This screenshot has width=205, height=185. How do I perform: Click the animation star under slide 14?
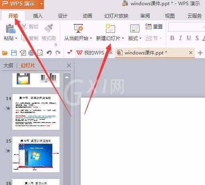(x=8, y=109)
